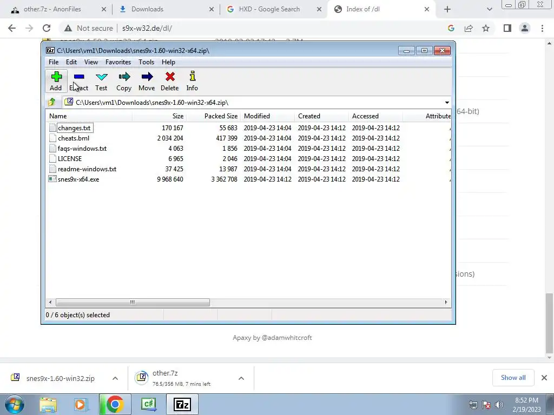Switch to HXD - Google Search tab
Image resolution: width=554 pixels, height=415 pixels.
click(x=274, y=9)
